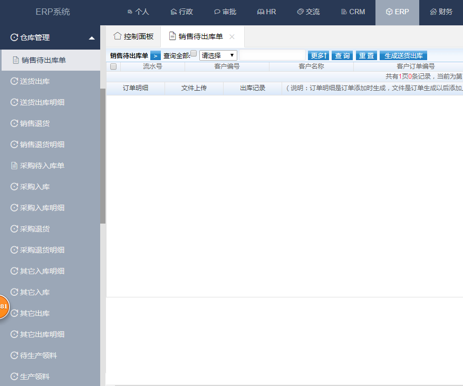Click the 查询 button

(x=342, y=55)
